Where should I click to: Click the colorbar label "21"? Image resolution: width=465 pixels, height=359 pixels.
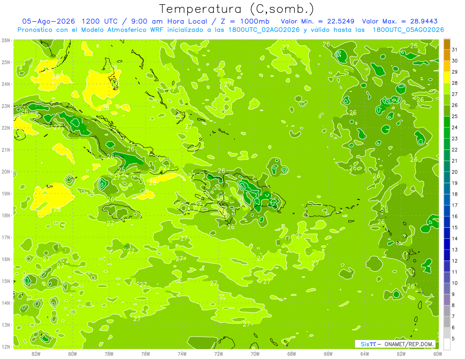(x=455, y=161)
